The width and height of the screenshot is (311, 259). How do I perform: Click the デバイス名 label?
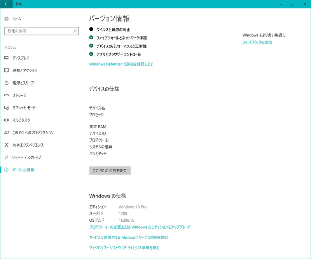pyautogui.click(x=97, y=108)
